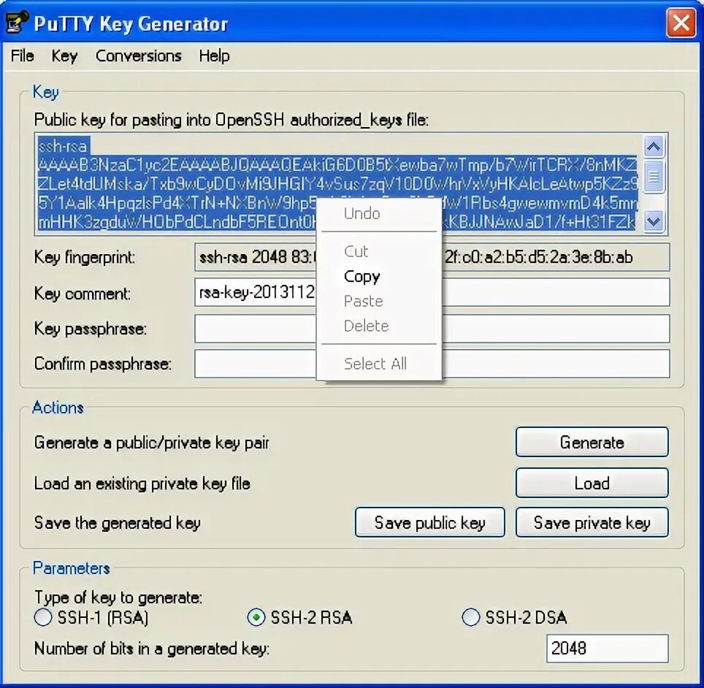Open the Key menu

tap(64, 56)
